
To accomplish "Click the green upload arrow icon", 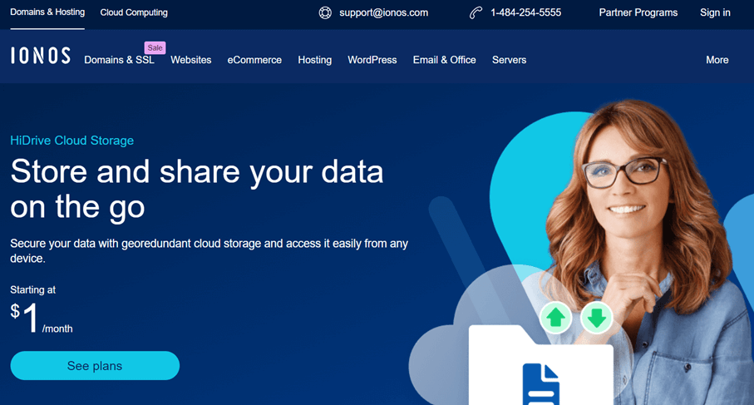I will [x=556, y=318].
